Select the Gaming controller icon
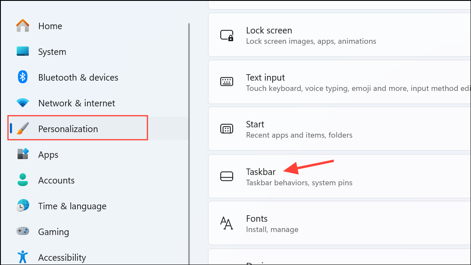 coord(22,232)
